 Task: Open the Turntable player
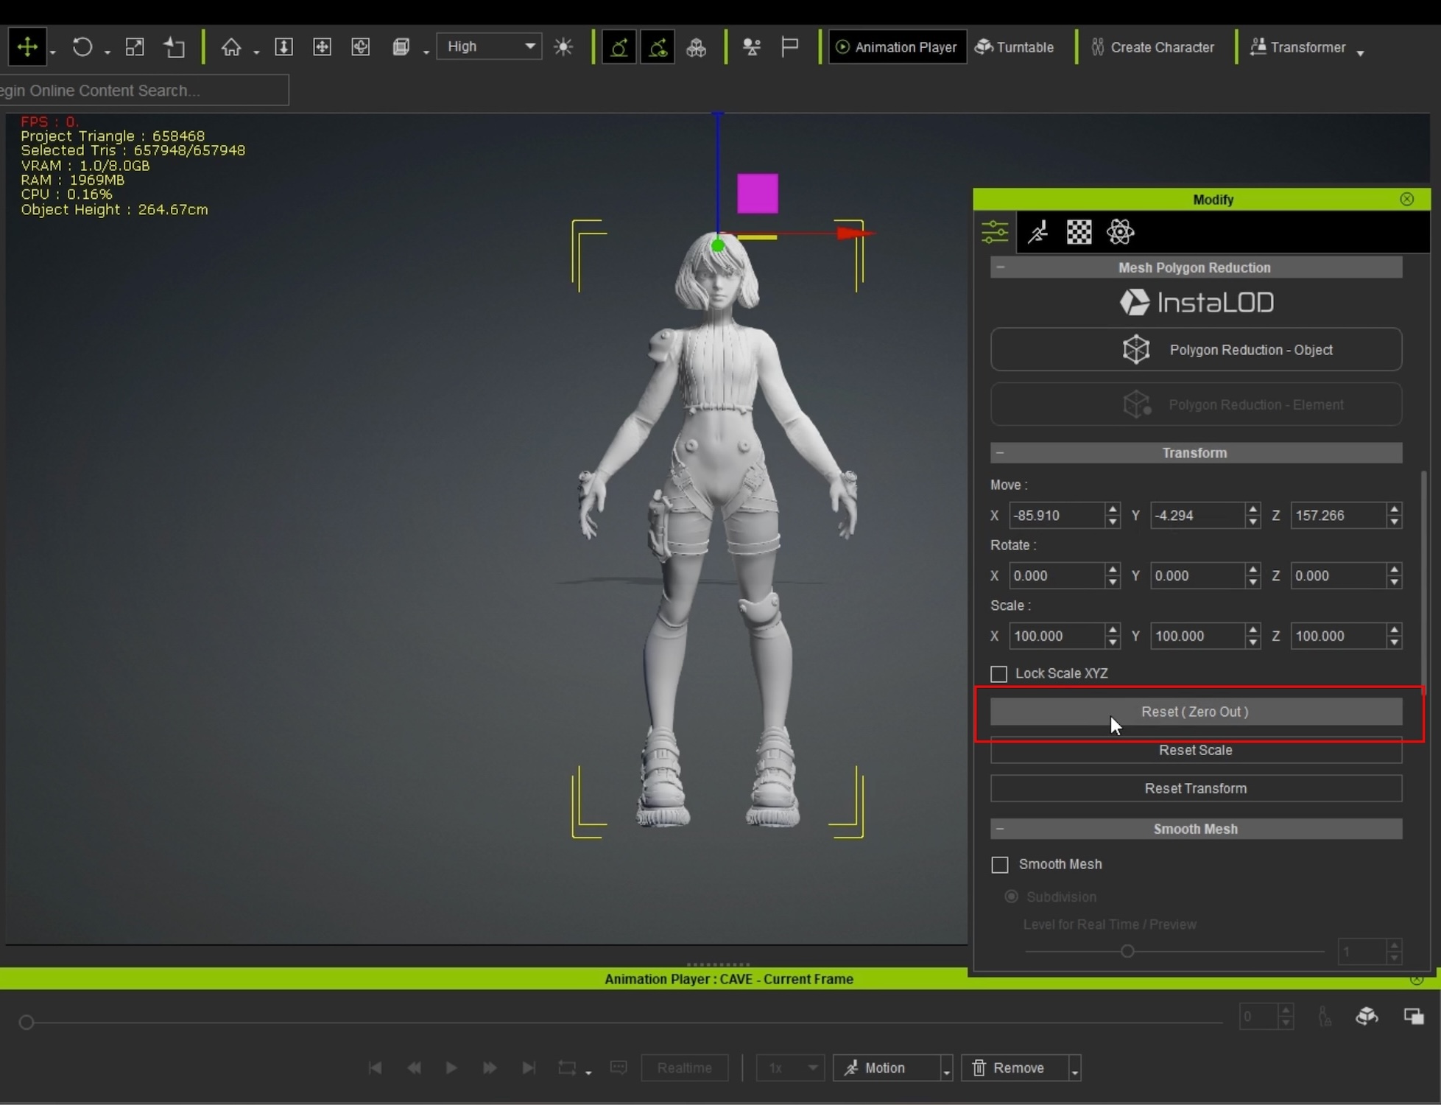point(1014,47)
